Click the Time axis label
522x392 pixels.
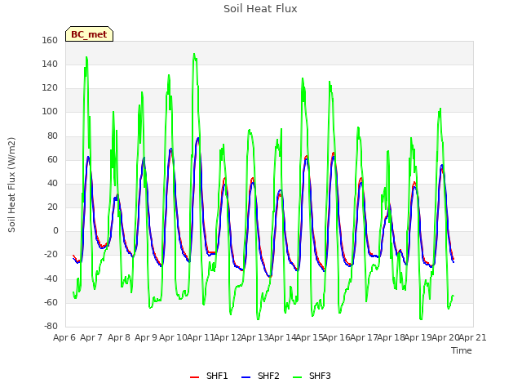pyautogui.click(x=462, y=350)
